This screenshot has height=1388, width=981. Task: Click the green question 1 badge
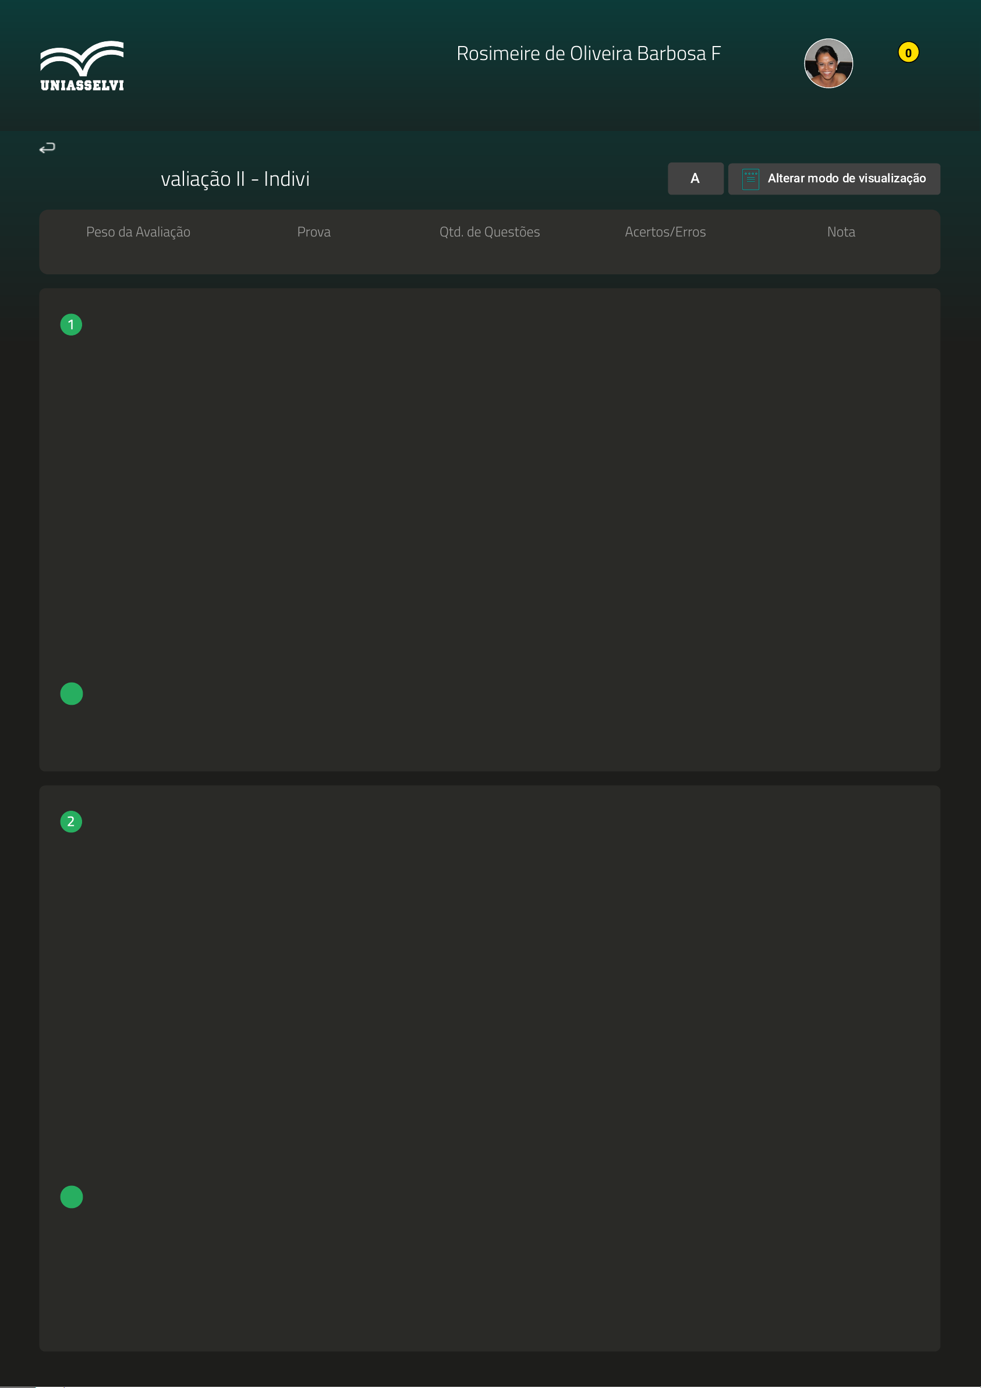coord(72,324)
